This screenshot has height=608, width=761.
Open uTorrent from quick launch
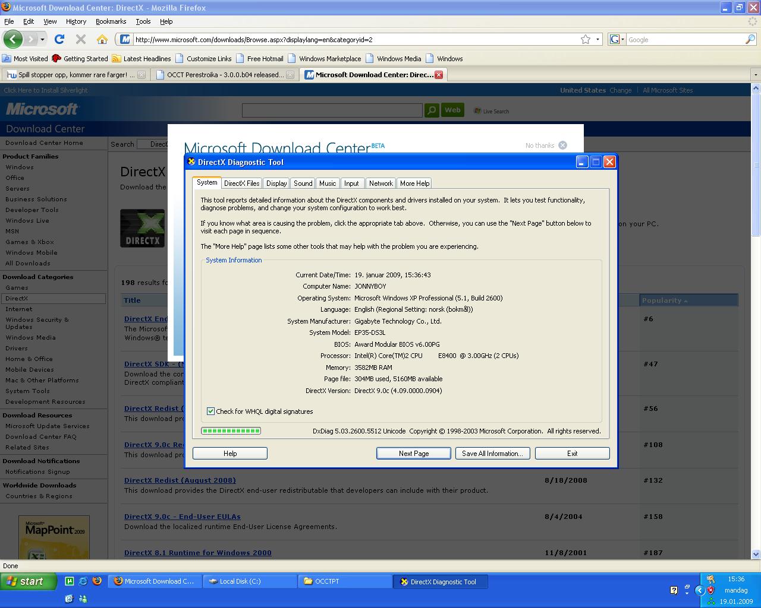[x=70, y=581]
